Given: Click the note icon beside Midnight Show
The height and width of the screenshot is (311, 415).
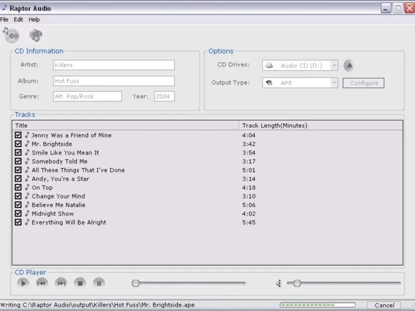Looking at the screenshot, I should pyautogui.click(x=27, y=214).
